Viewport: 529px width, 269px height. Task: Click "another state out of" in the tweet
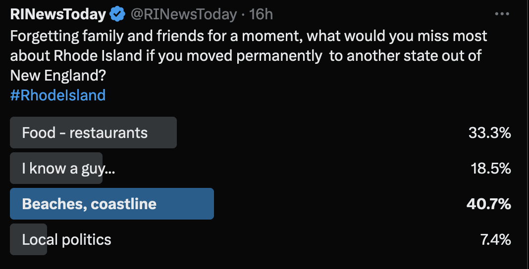point(414,55)
